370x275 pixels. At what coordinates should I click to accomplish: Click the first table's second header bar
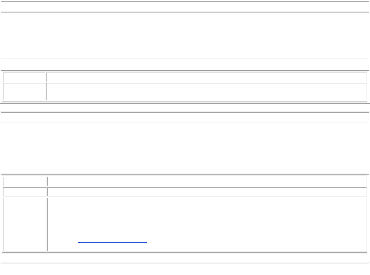pos(185,65)
